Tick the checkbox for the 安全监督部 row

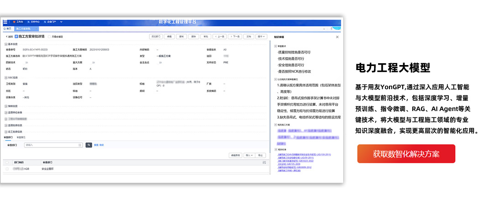tap(7, 168)
